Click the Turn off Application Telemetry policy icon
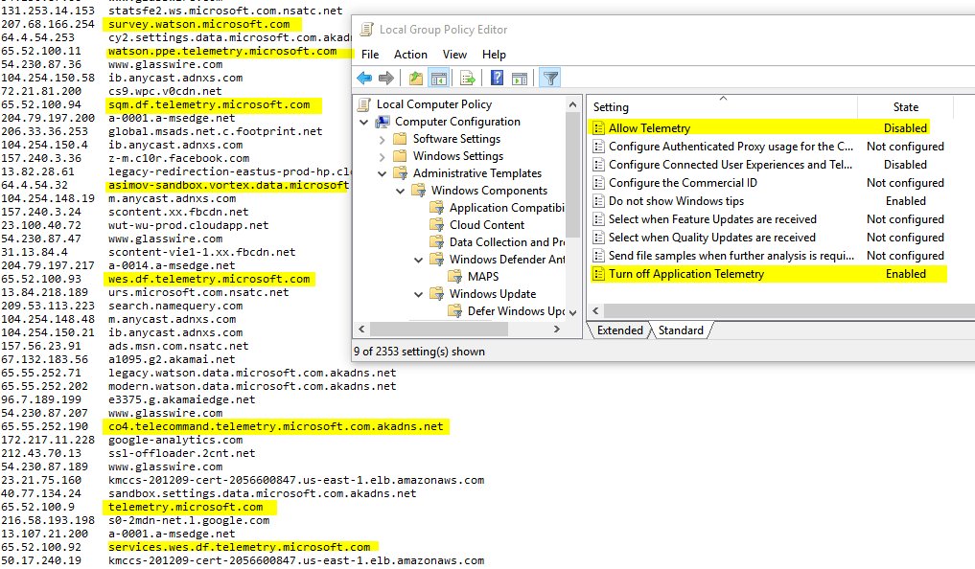The image size is (975, 569). [x=598, y=274]
